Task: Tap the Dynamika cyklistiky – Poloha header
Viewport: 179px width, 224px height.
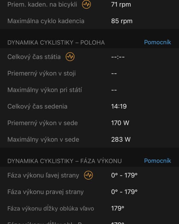Action: click(x=56, y=43)
